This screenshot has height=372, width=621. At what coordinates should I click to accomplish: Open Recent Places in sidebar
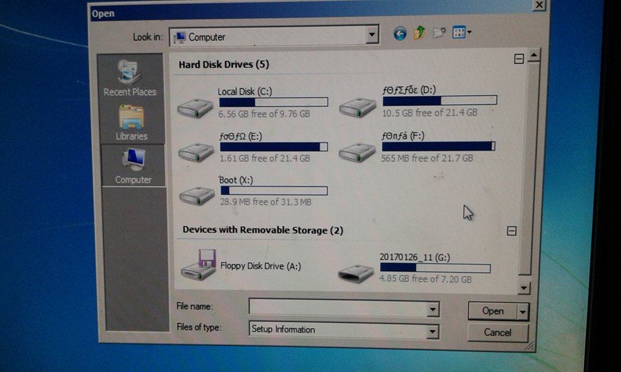pyautogui.click(x=130, y=79)
